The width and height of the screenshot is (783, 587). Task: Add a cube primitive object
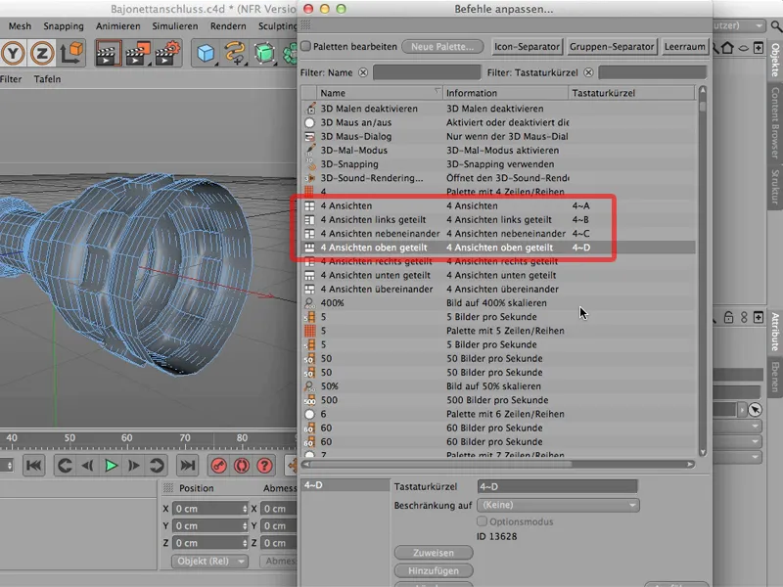tap(206, 53)
